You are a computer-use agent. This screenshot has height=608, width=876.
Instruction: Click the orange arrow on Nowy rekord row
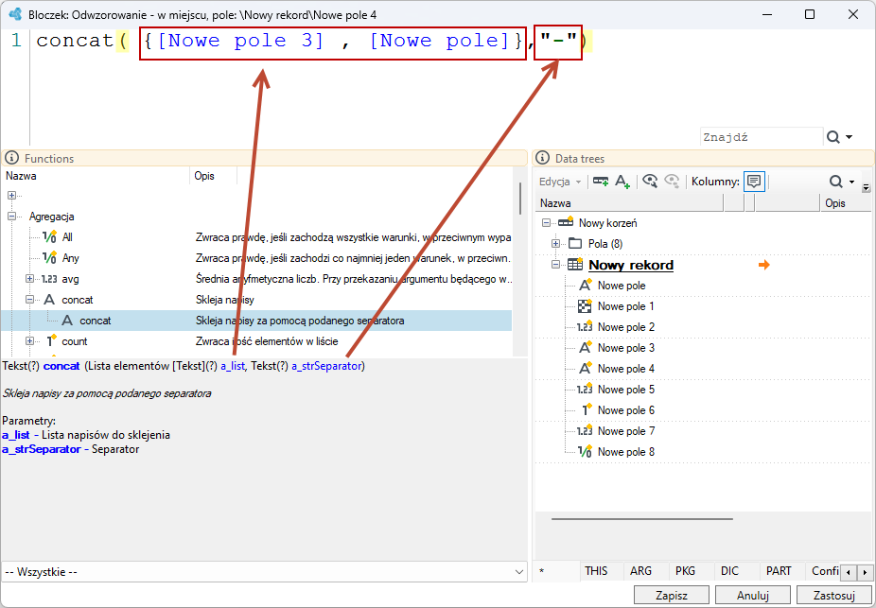coord(763,265)
